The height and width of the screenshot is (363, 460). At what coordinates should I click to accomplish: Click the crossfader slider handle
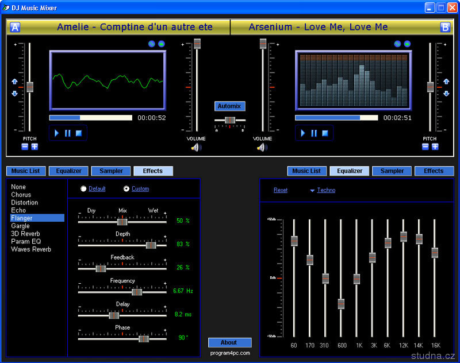coord(230,120)
